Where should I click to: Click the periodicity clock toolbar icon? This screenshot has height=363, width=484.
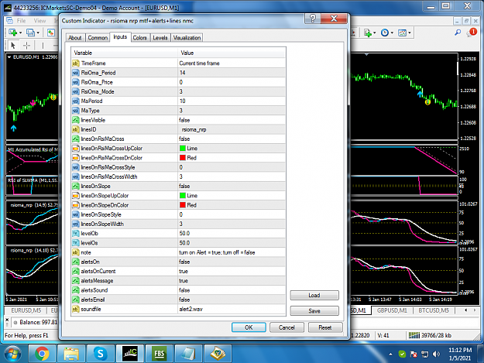(x=385, y=33)
